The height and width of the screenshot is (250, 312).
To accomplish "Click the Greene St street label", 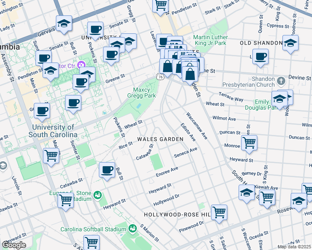I will pos(115,78).
